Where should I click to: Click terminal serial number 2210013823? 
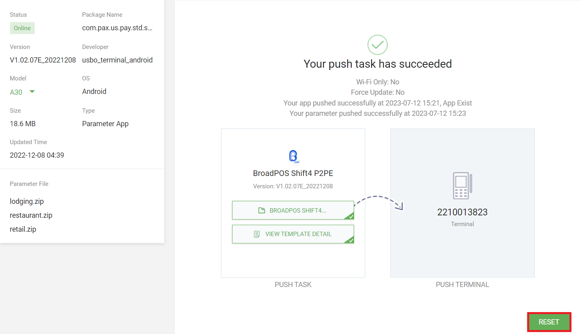point(462,212)
